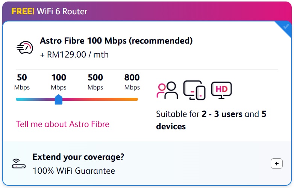
Task: Open Tell me about Astro Fibre link
Action: pyautogui.click(x=62, y=124)
